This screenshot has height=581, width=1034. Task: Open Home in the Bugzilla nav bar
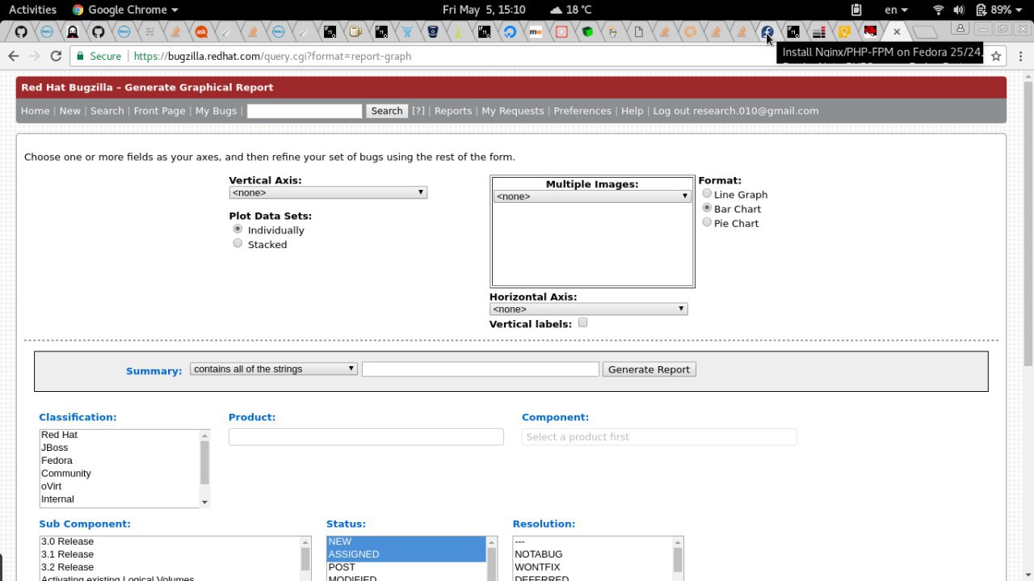pyautogui.click(x=36, y=111)
